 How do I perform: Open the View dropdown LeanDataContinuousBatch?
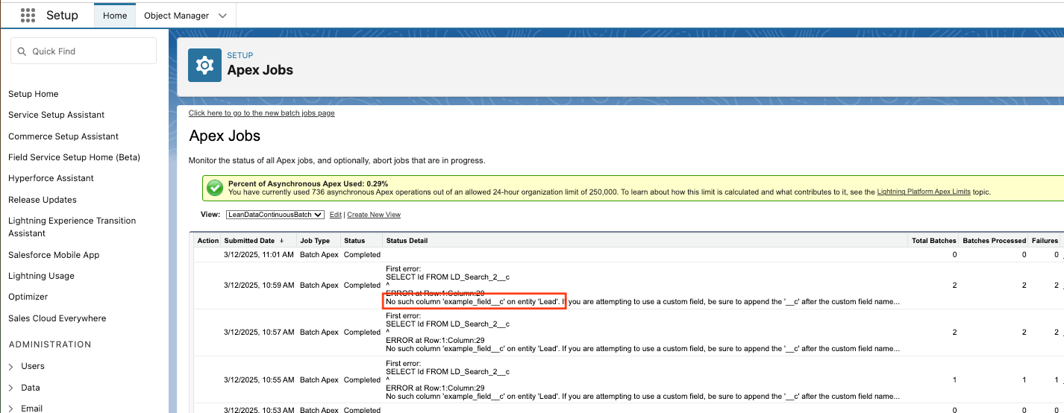tap(275, 215)
